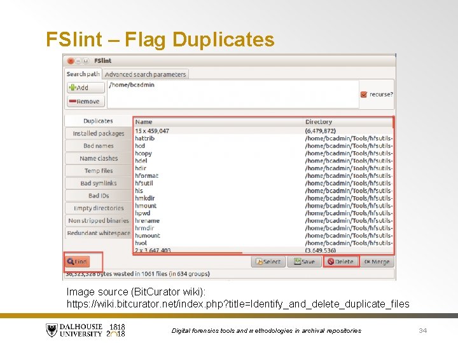
Task: Select Redundant whitespace side tab
Action: [x=99, y=233]
